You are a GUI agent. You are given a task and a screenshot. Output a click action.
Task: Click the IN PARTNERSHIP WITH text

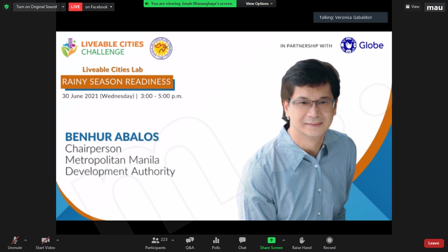coord(306,45)
